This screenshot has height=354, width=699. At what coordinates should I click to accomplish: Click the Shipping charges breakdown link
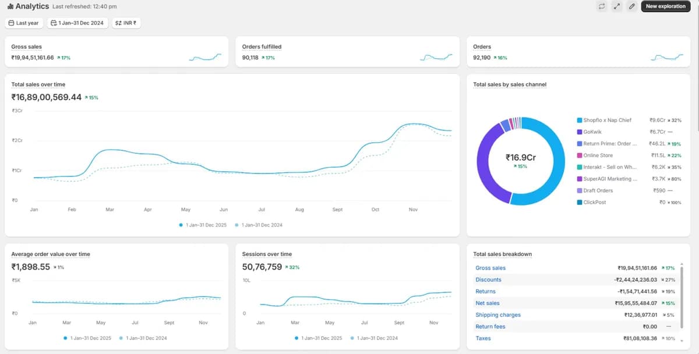[x=498, y=315]
